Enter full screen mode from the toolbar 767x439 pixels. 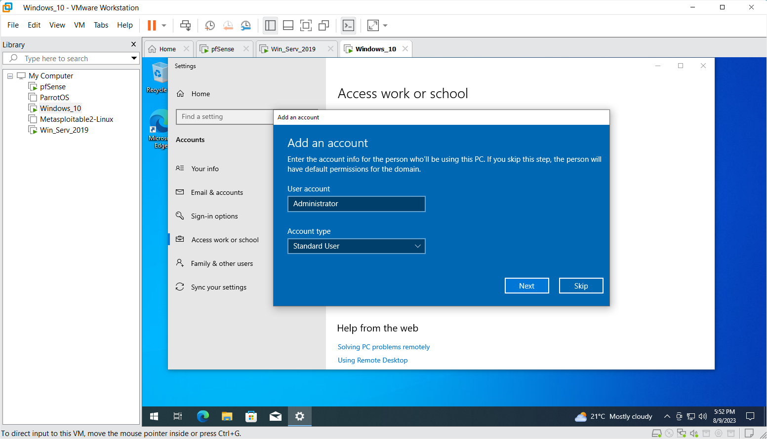click(x=306, y=25)
